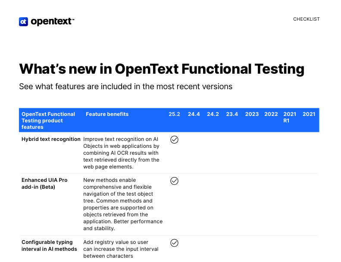Click the checkmark for Enhanced UIA Pro add-in
The width and height of the screenshot is (341, 262).
point(174,181)
